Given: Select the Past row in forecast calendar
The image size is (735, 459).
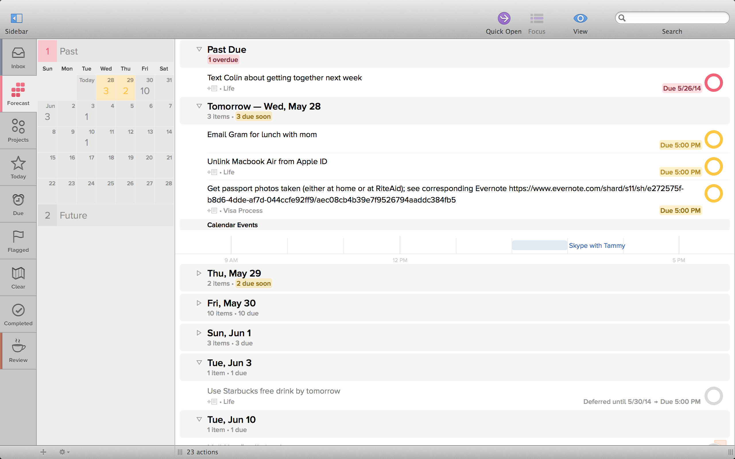Looking at the screenshot, I should [106, 51].
